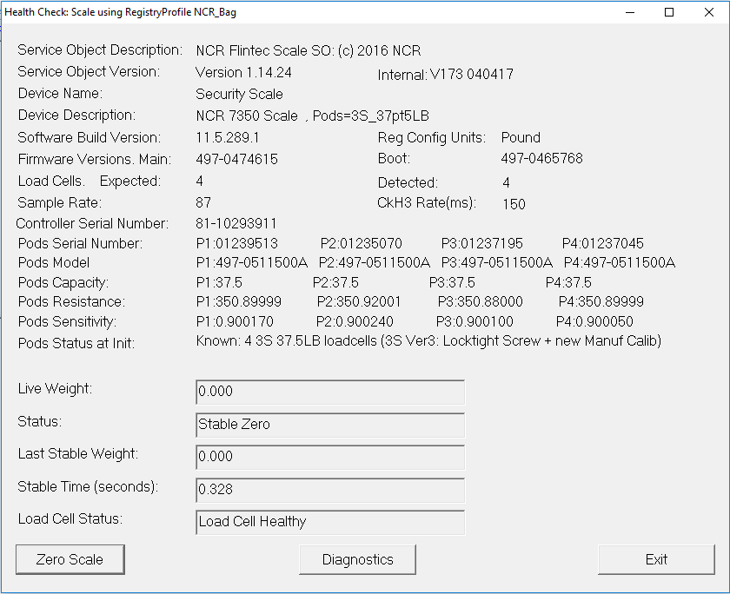Click the Service Object Description label

tap(100, 49)
